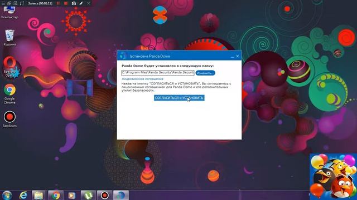Open File Explorer from the taskbar

(x=38, y=195)
